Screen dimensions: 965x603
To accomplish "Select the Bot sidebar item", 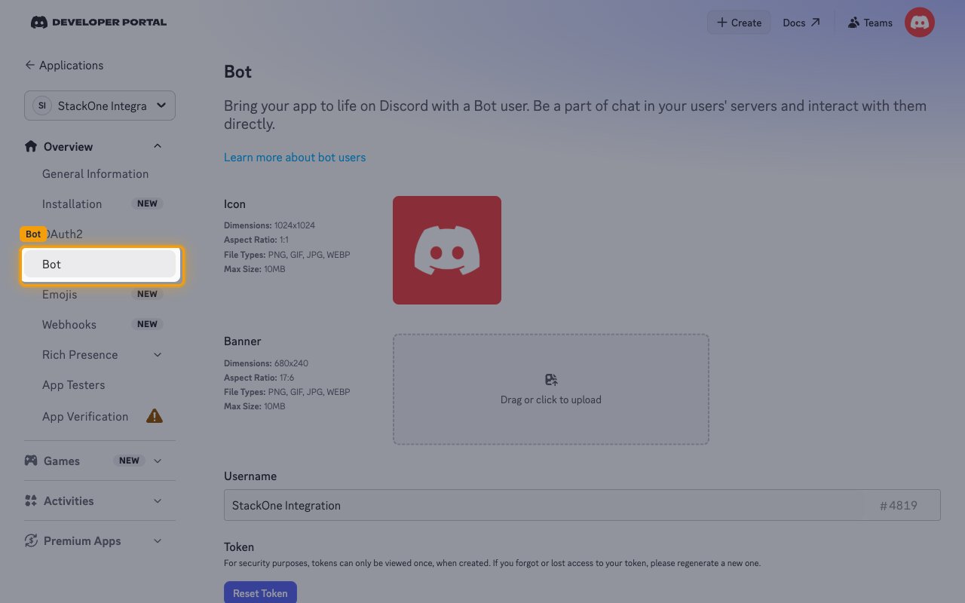I will click(100, 264).
